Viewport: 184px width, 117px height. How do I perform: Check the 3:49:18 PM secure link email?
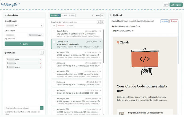54,82
